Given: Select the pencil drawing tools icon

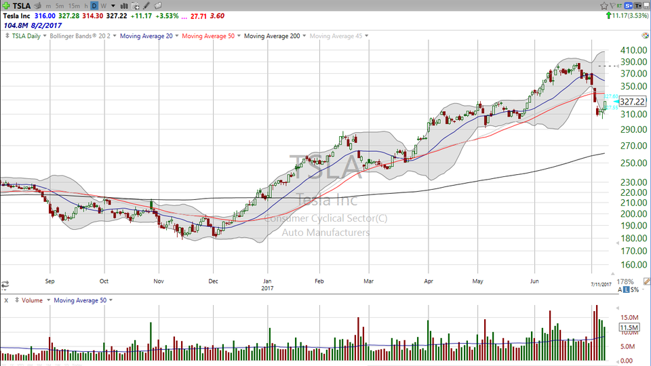Looking at the screenshot, I should click(146, 6).
